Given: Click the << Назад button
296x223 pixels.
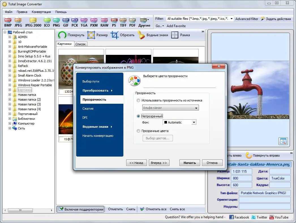Looking at the screenshot, I should tap(136, 163).
